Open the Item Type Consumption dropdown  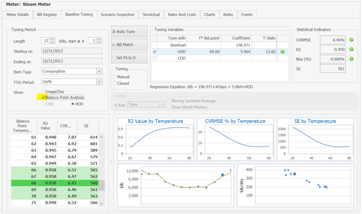99,71
